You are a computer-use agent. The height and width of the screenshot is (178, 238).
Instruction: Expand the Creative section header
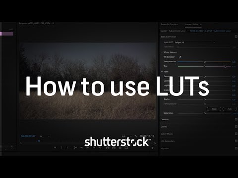click(x=165, y=119)
